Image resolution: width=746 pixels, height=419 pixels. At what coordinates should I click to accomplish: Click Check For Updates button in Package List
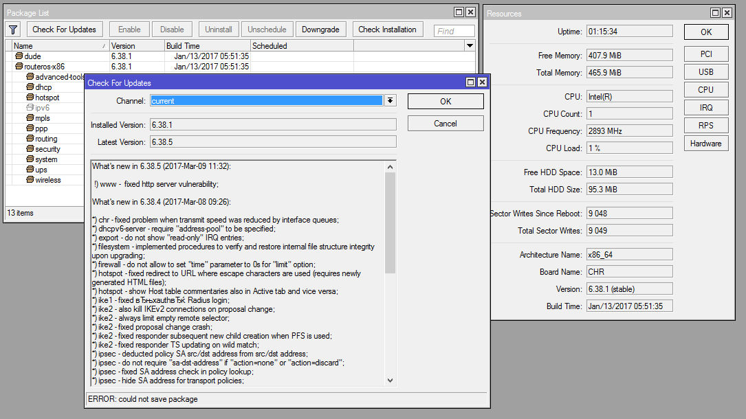click(64, 30)
